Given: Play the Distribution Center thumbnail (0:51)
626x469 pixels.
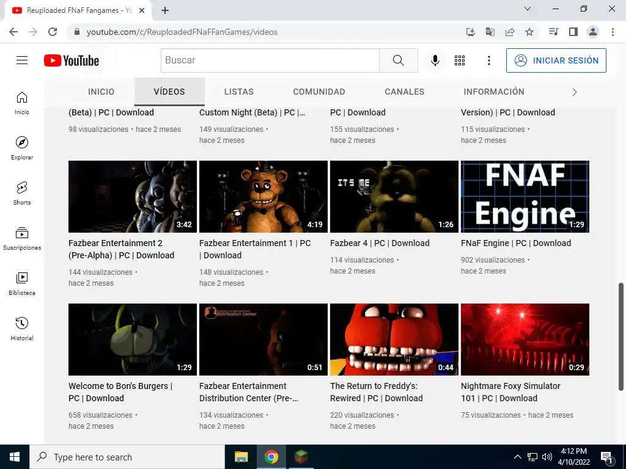Looking at the screenshot, I should tap(263, 340).
